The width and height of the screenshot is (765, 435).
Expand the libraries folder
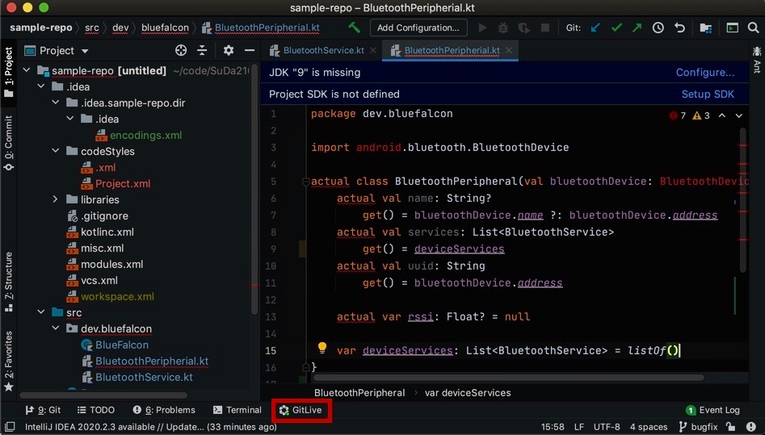(x=56, y=199)
